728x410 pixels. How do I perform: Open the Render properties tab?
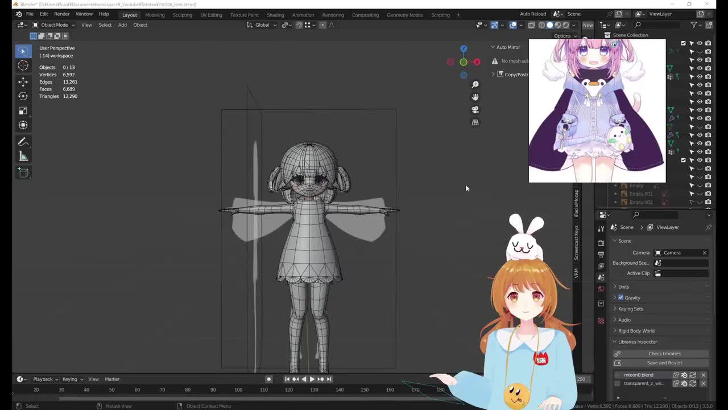[601, 243]
